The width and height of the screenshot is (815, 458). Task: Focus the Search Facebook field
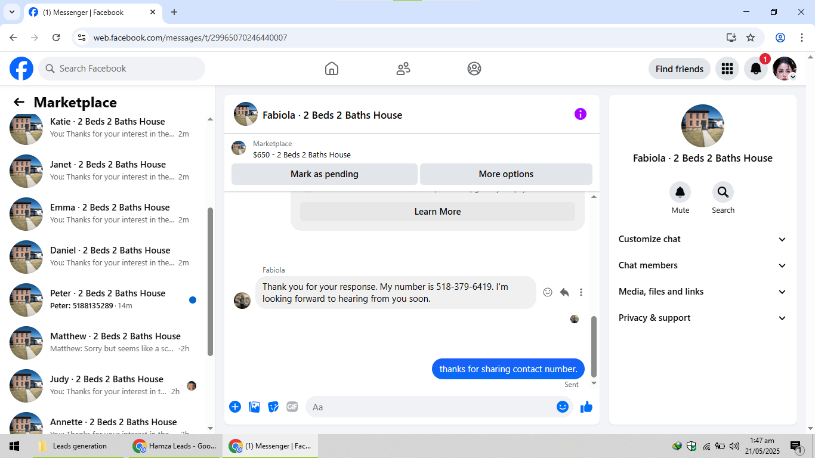[x=122, y=69]
